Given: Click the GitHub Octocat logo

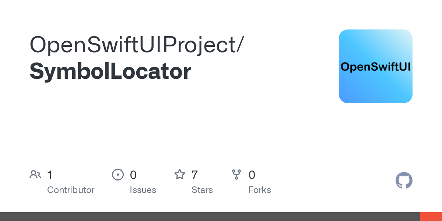Looking at the screenshot, I should (x=404, y=180).
